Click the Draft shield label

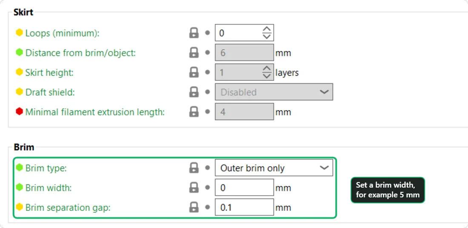pyautogui.click(x=50, y=92)
